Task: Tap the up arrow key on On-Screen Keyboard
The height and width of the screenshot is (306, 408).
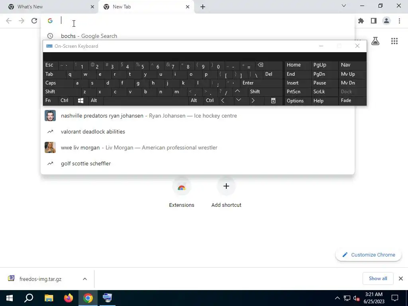Action: pos(237,92)
